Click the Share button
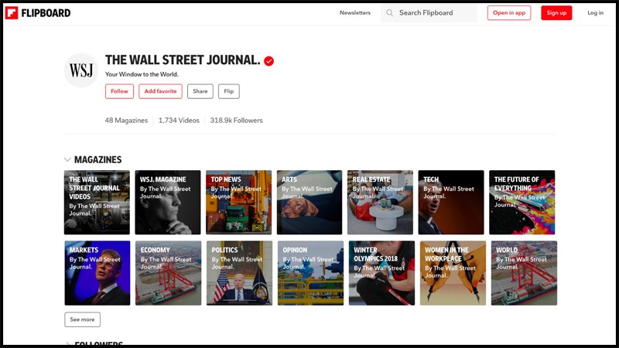The image size is (619, 348). tap(200, 91)
